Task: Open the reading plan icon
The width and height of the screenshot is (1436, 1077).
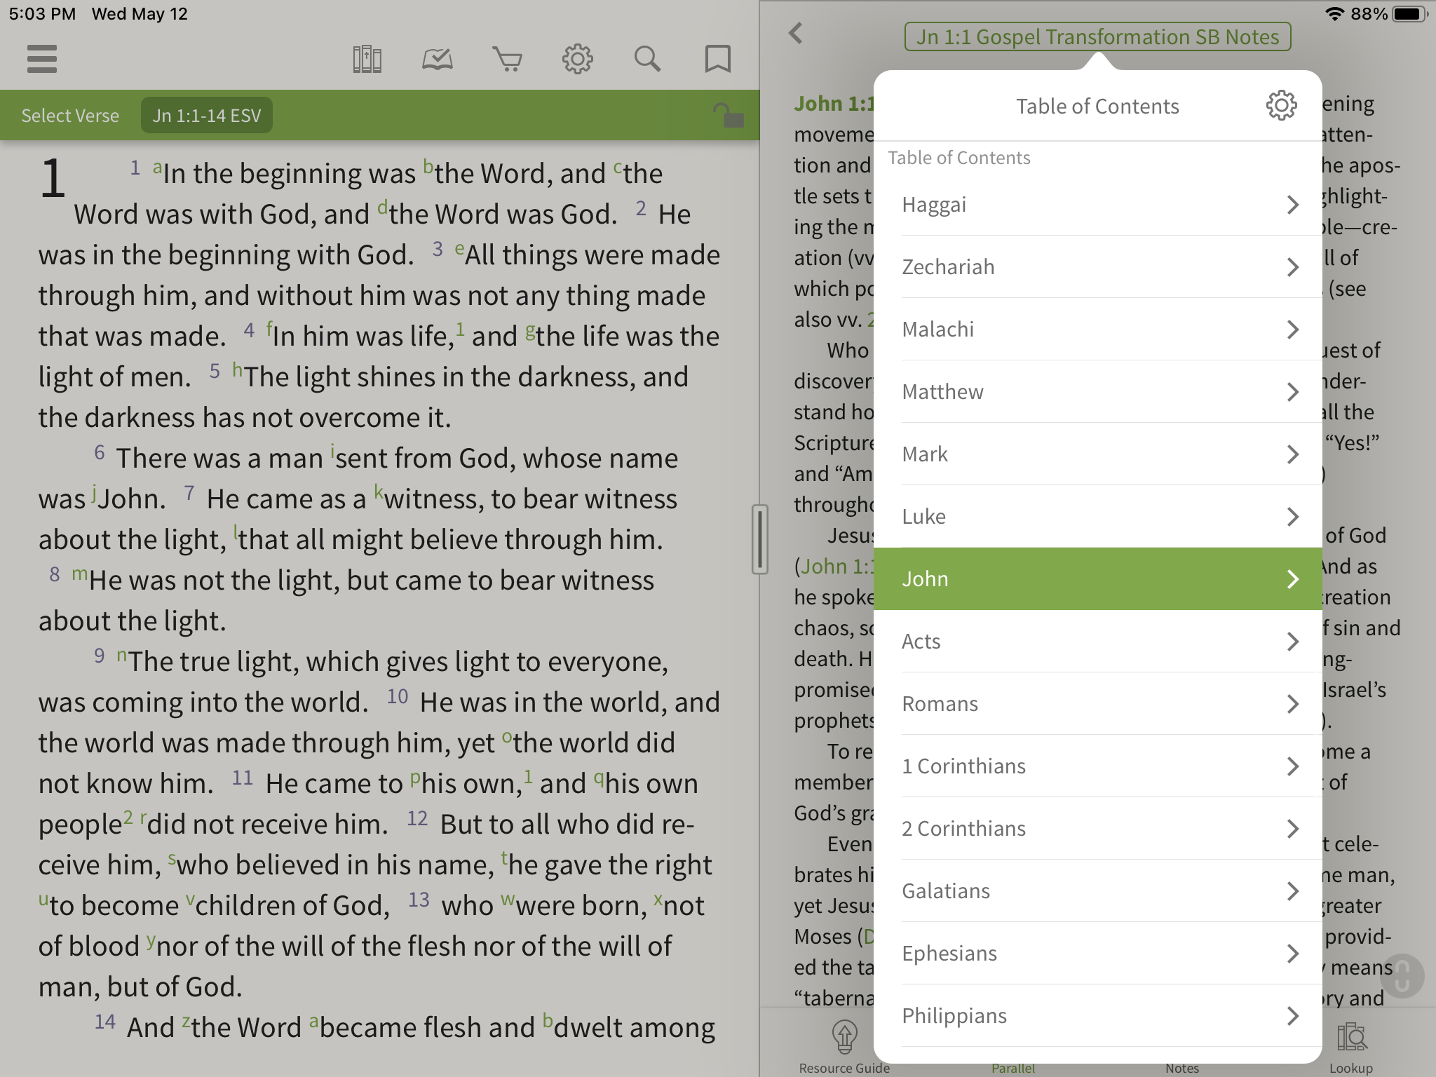Action: click(x=437, y=60)
